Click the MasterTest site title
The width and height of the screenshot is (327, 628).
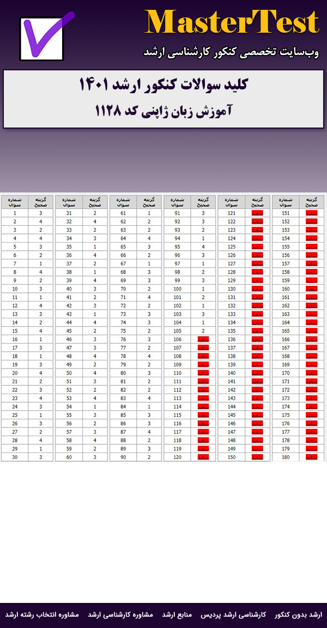[232, 23]
